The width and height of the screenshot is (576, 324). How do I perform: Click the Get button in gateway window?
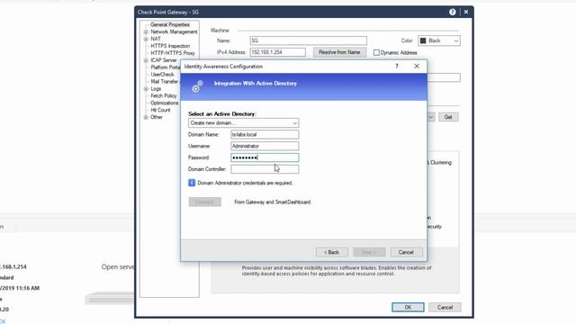pyautogui.click(x=448, y=117)
